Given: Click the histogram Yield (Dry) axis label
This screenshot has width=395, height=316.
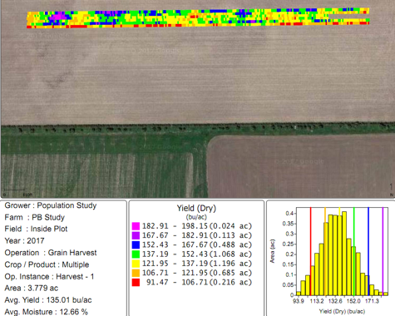Looking at the screenshot, I should tap(342, 311).
